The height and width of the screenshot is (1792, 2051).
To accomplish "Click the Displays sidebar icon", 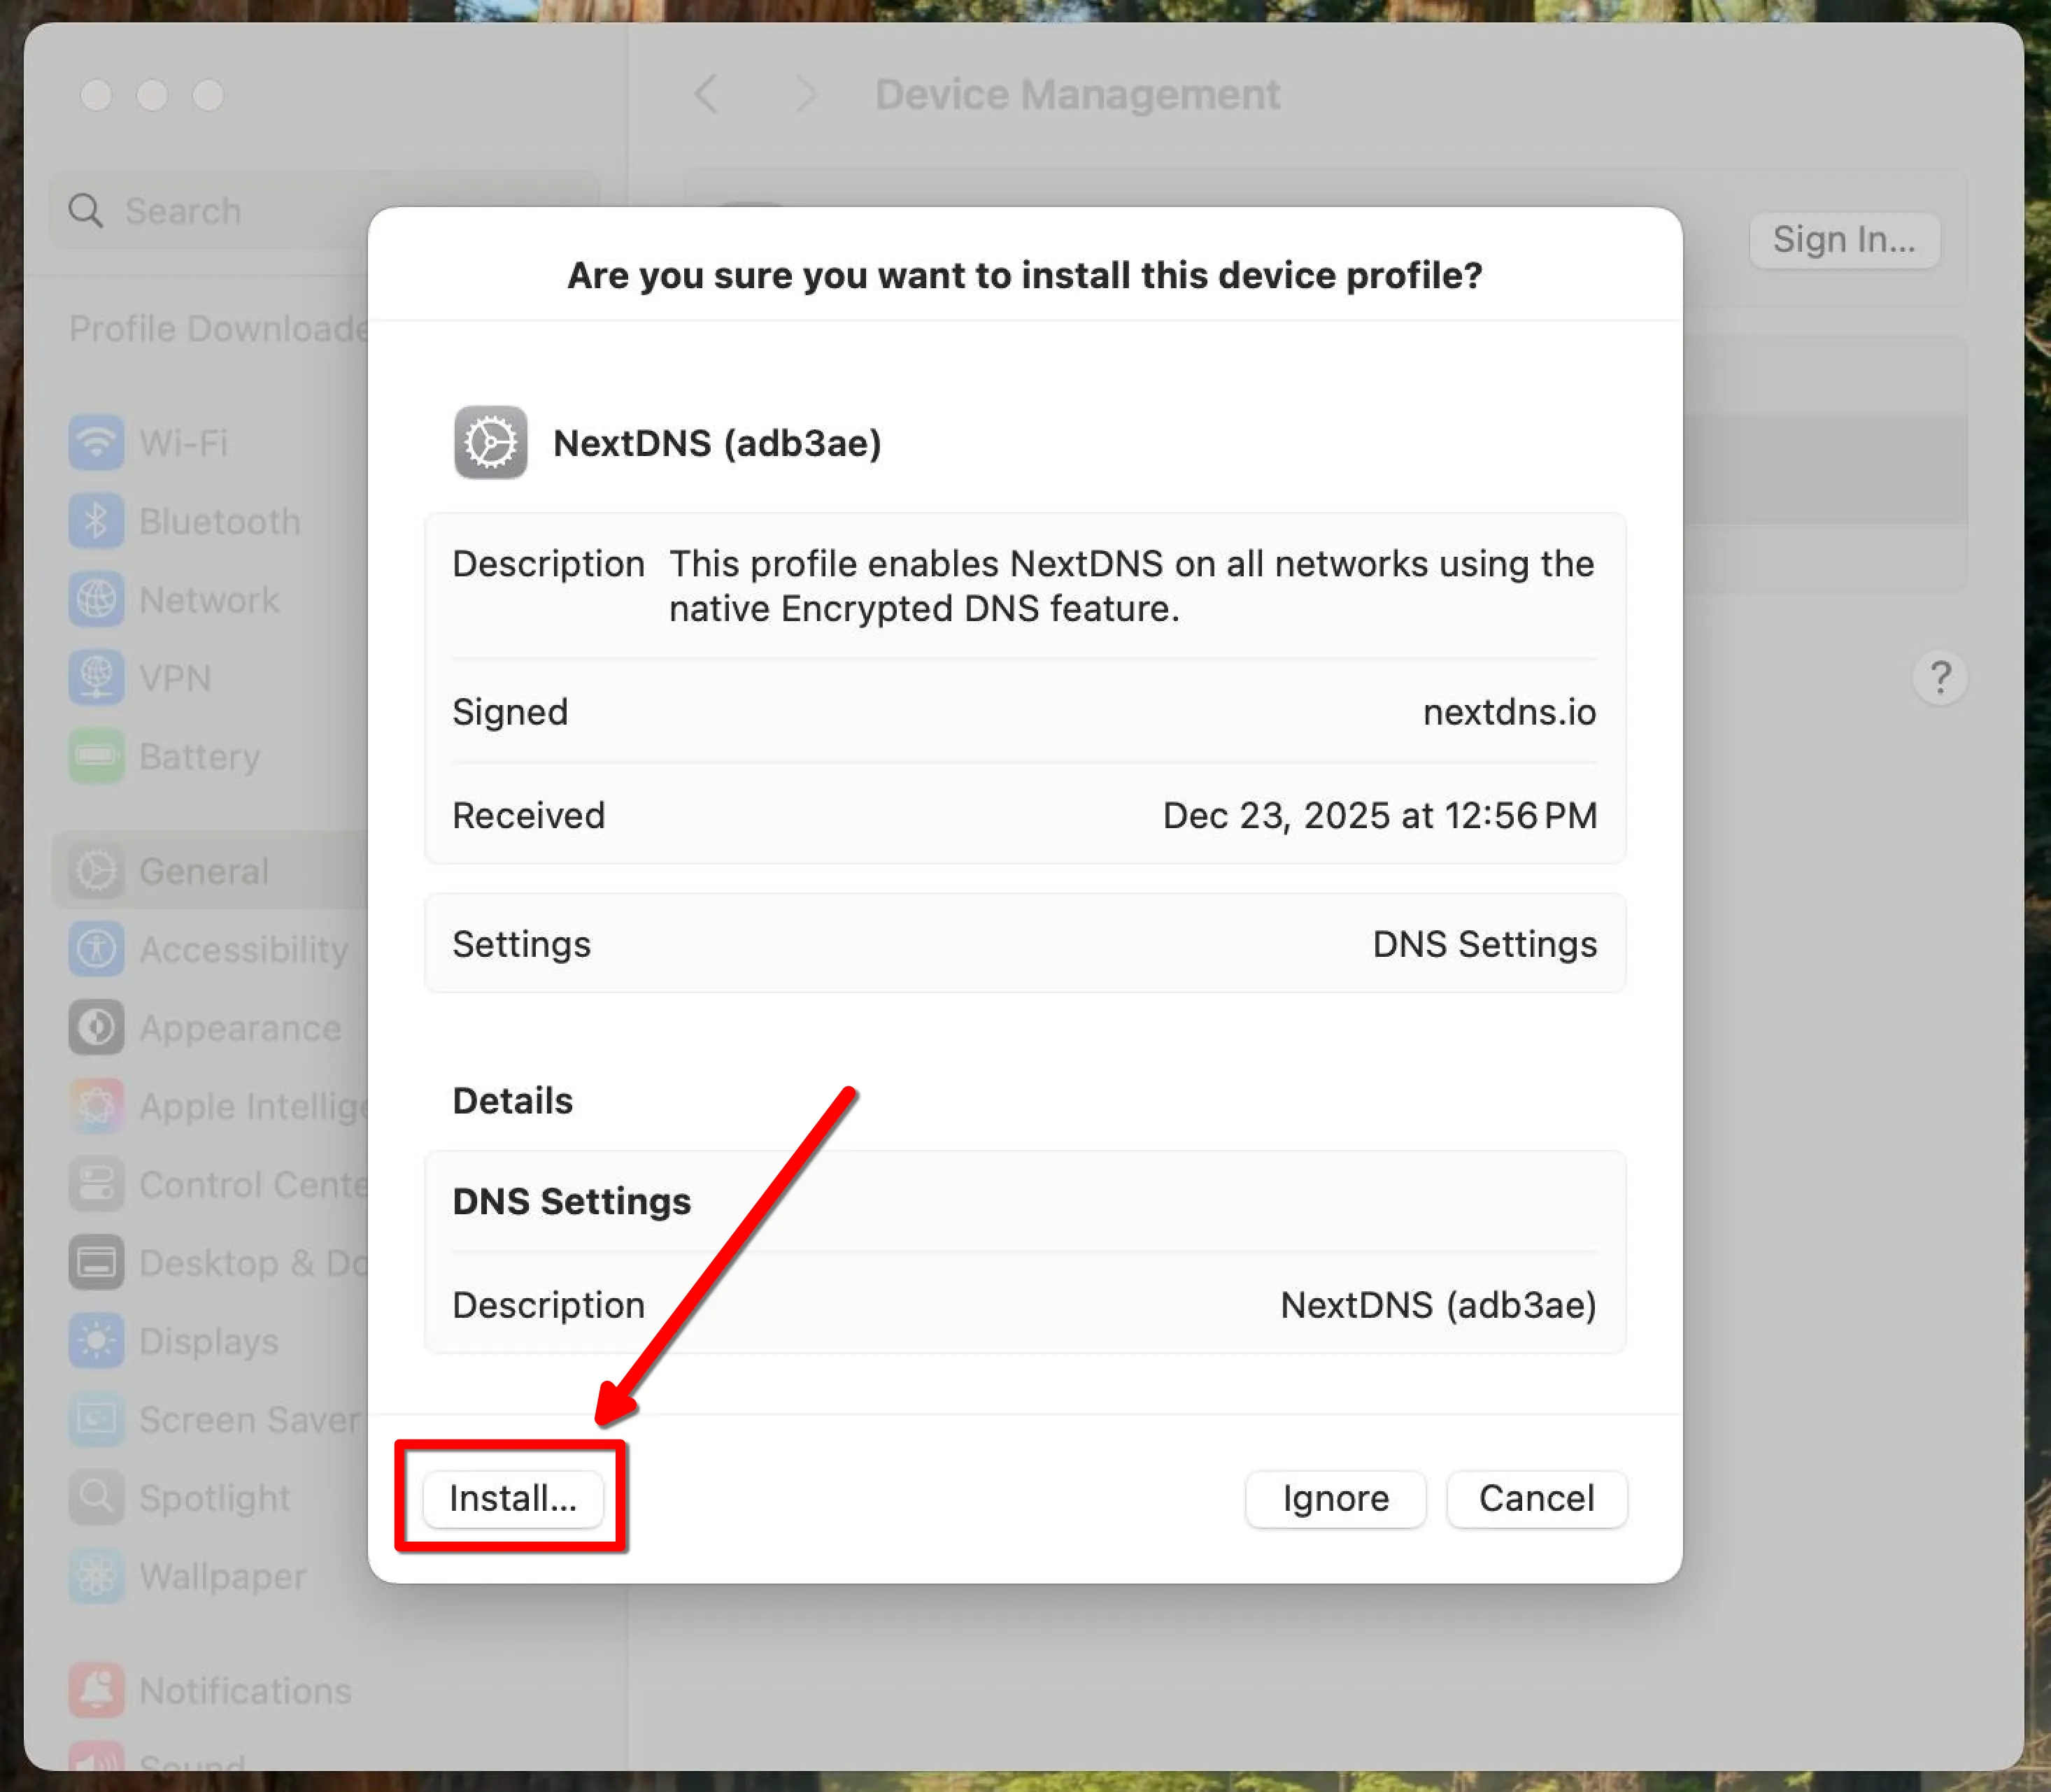I will point(96,1341).
